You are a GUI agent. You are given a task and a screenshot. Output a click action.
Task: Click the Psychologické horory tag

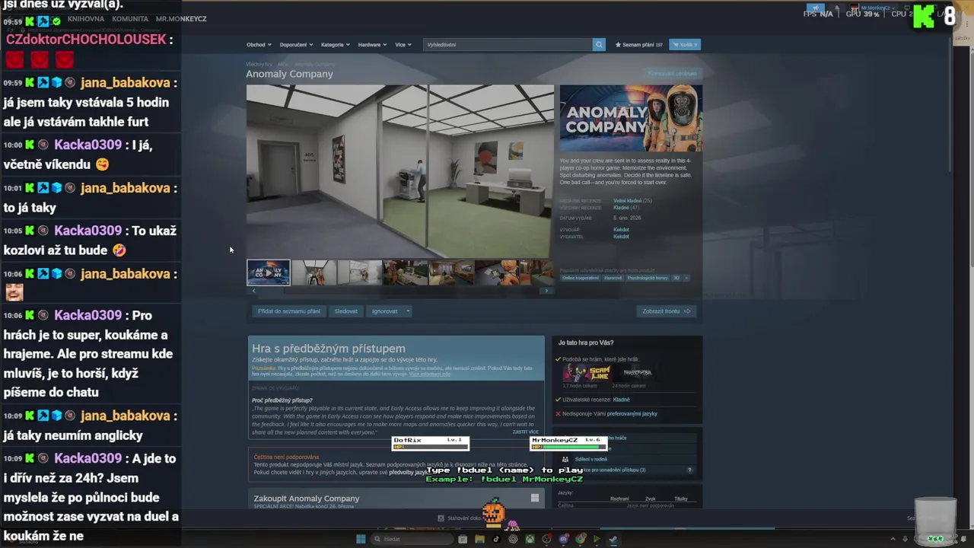tap(648, 278)
